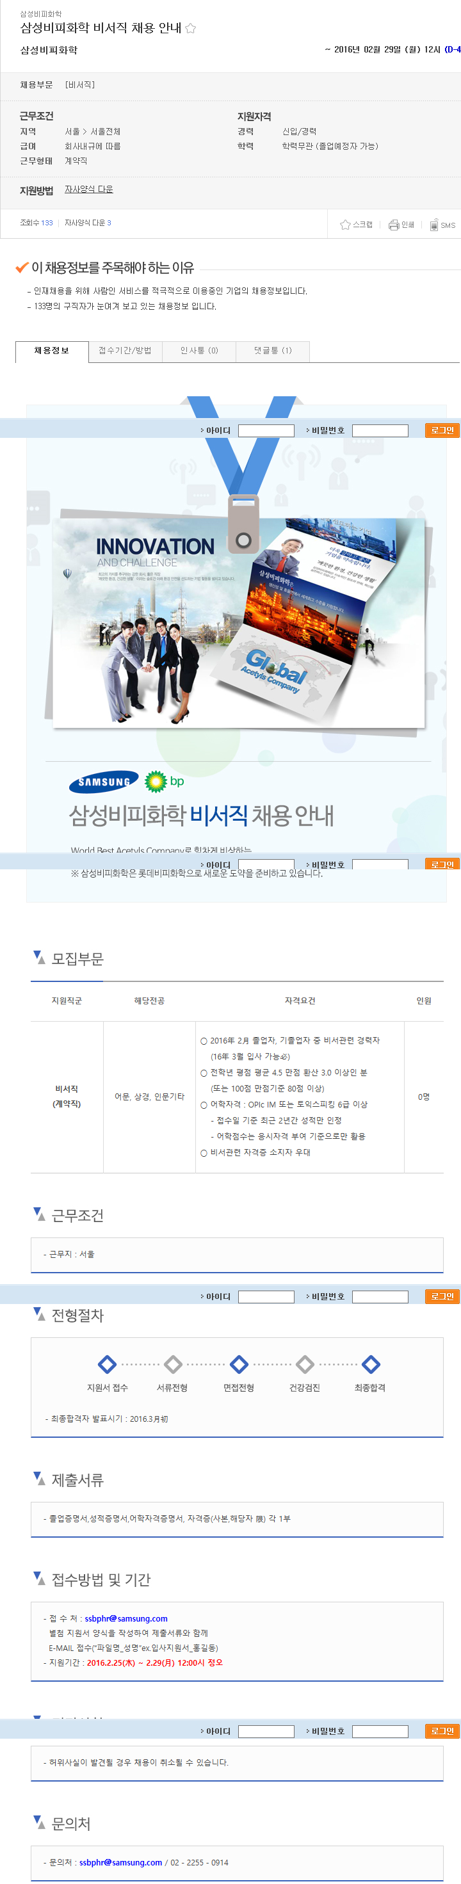Click the Samsung logo
Image resolution: width=461 pixels, height=1884 pixels.
[103, 781]
